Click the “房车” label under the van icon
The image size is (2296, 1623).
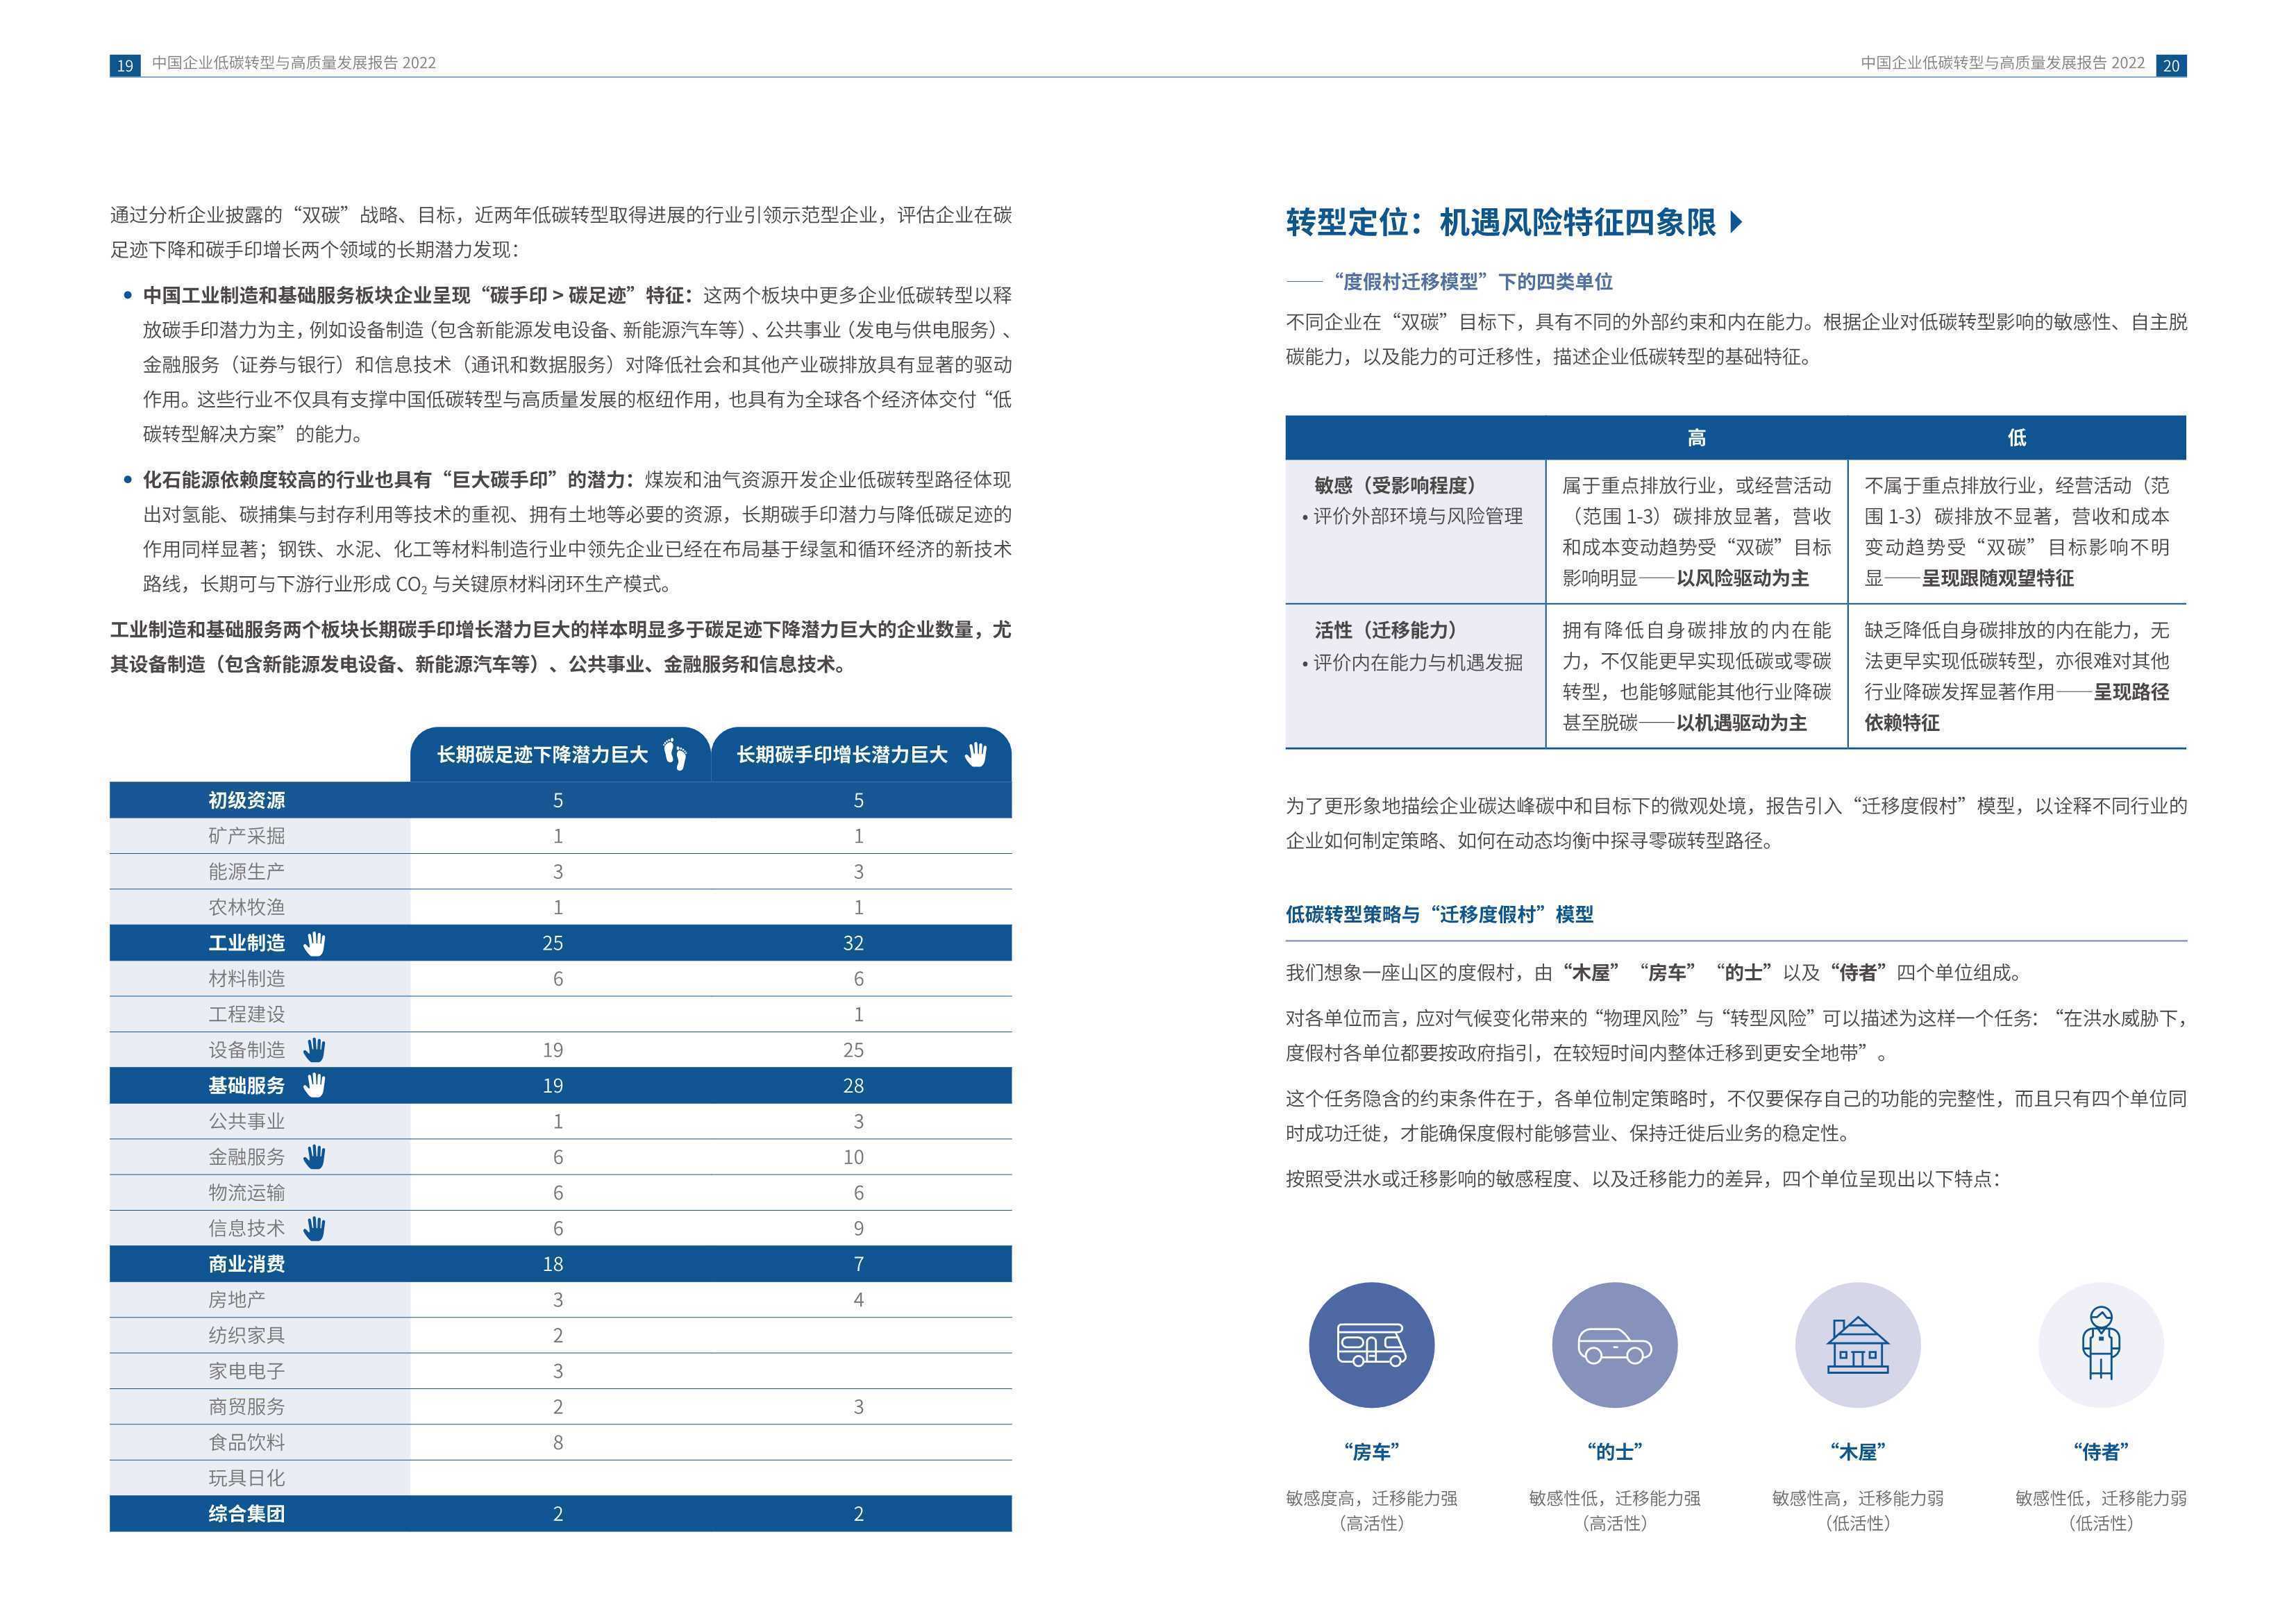click(x=1371, y=1451)
